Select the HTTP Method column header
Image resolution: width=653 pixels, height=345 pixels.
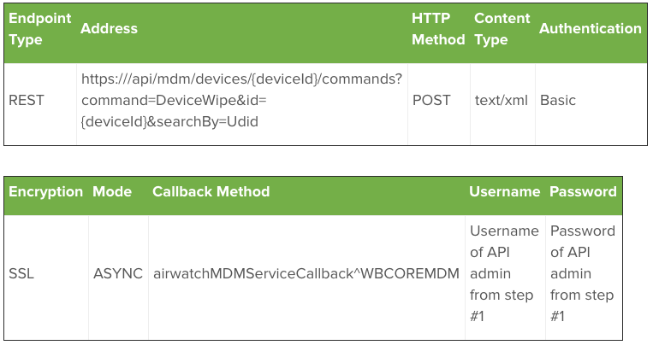coord(438,29)
